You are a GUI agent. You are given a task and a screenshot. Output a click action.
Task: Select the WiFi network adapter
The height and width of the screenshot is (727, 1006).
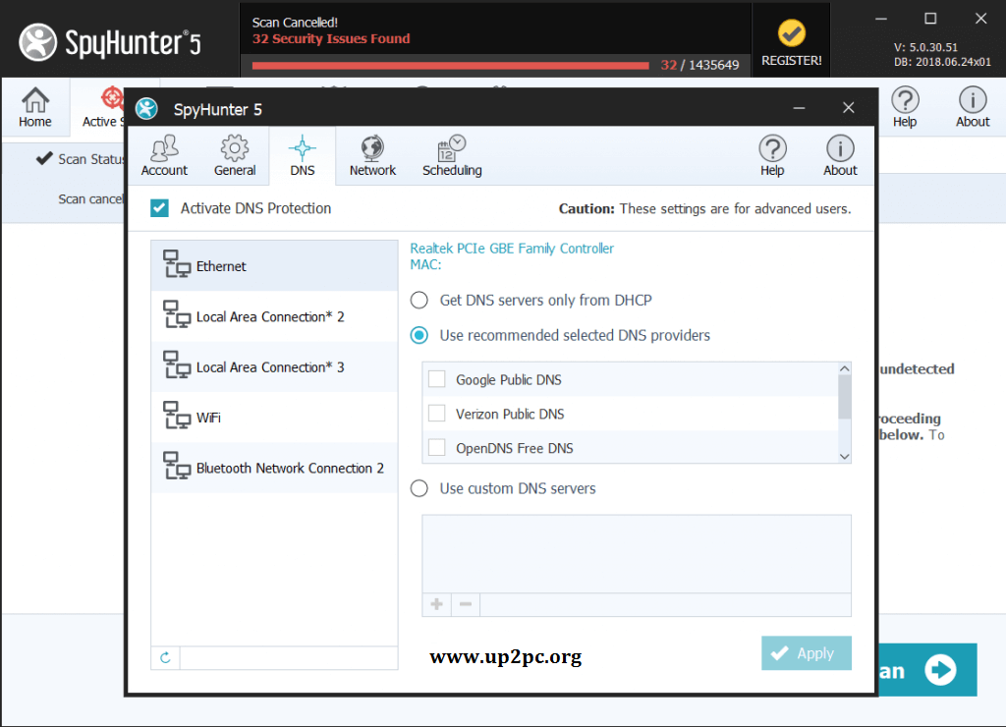(275, 418)
